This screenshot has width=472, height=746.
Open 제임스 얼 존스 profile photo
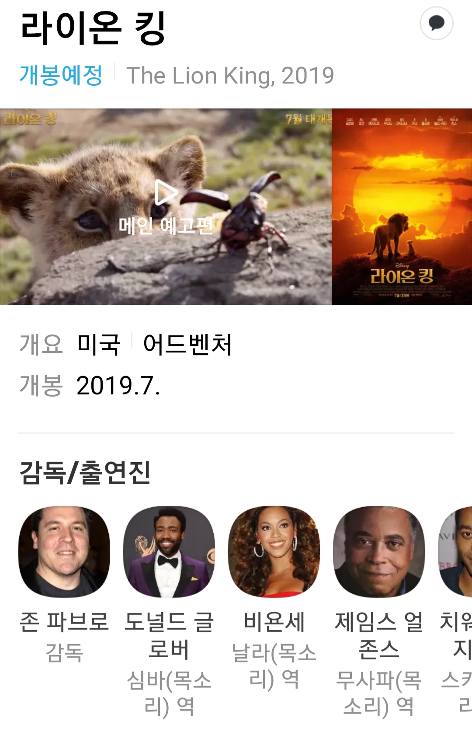tap(379, 552)
